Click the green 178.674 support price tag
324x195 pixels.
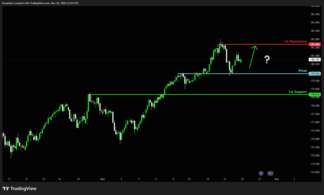[315, 94]
